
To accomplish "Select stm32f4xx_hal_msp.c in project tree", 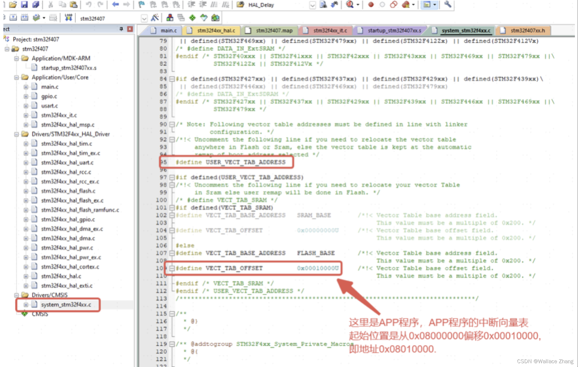I will pos(68,125).
